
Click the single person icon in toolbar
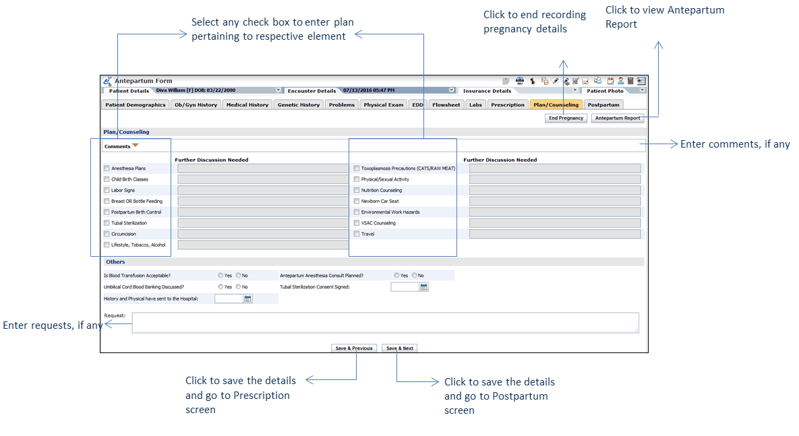pyautogui.click(x=620, y=81)
